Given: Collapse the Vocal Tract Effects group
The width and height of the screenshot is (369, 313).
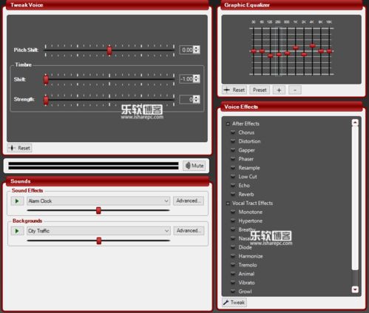Looking at the screenshot, I should coord(228,203).
